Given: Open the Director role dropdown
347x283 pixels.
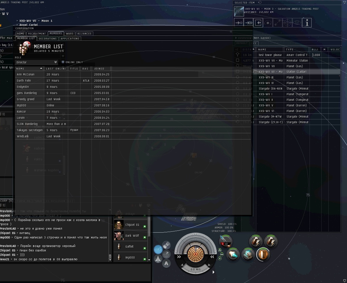Looking at the screenshot, I should pyautogui.click(x=37, y=62).
